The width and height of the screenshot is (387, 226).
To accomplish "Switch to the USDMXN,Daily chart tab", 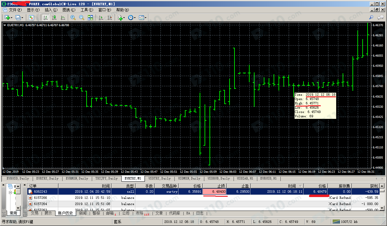I will click(x=189, y=178).
